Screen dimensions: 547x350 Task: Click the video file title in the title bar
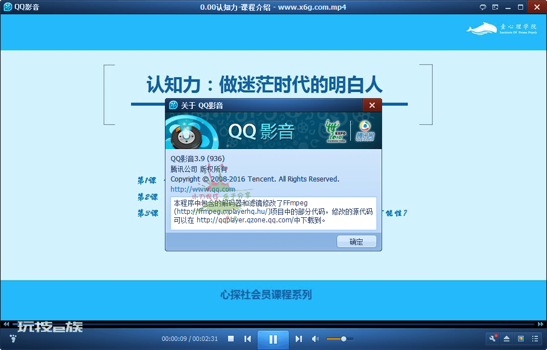point(273,7)
